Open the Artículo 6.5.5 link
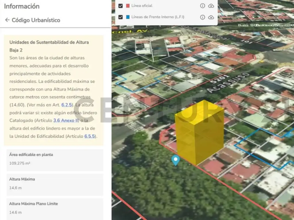The image size is (294, 220). click(90, 136)
